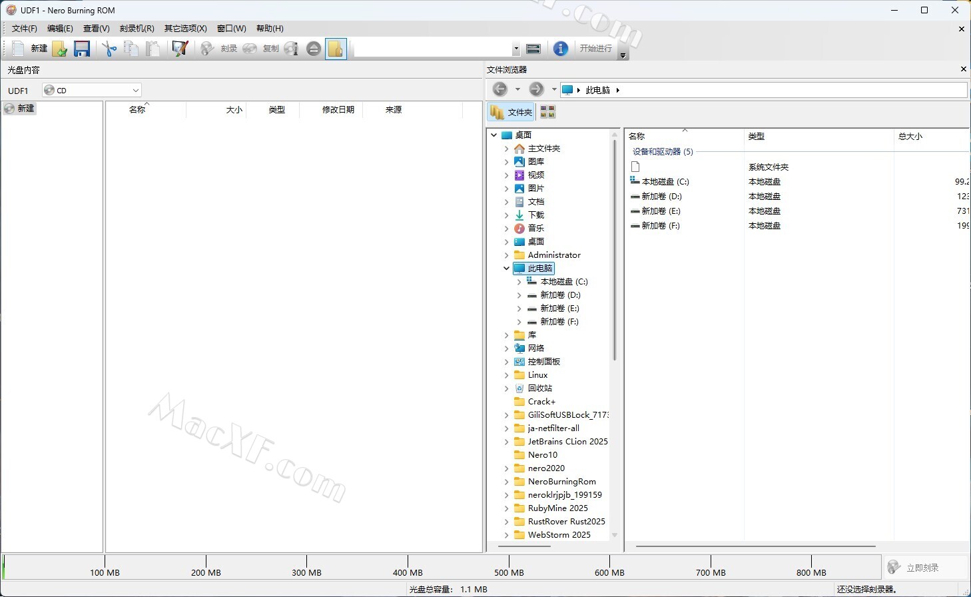The image size is (971, 597).
Task: Click the save compilation floppy disk icon
Action: click(x=82, y=49)
